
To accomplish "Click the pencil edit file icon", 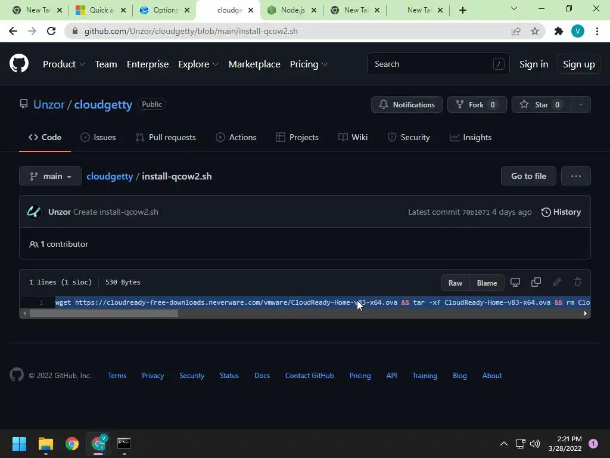I will click(557, 282).
